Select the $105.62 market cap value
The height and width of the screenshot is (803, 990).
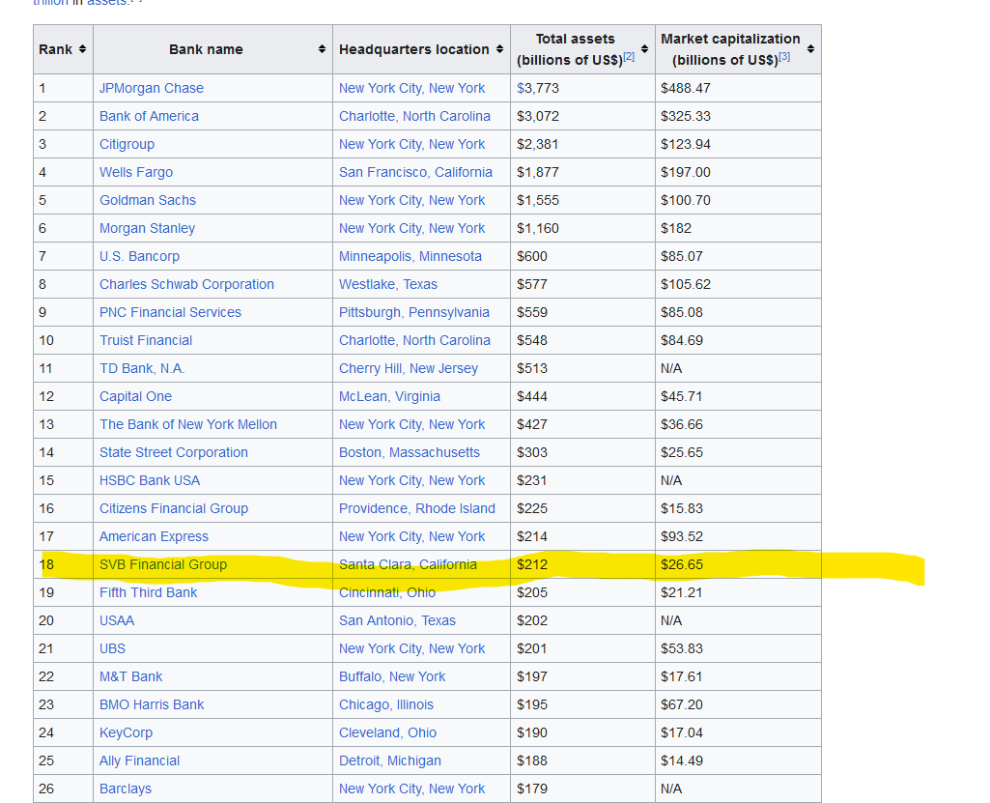point(686,284)
